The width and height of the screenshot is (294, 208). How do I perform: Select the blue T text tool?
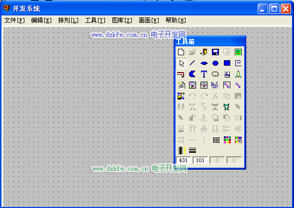[204, 74]
